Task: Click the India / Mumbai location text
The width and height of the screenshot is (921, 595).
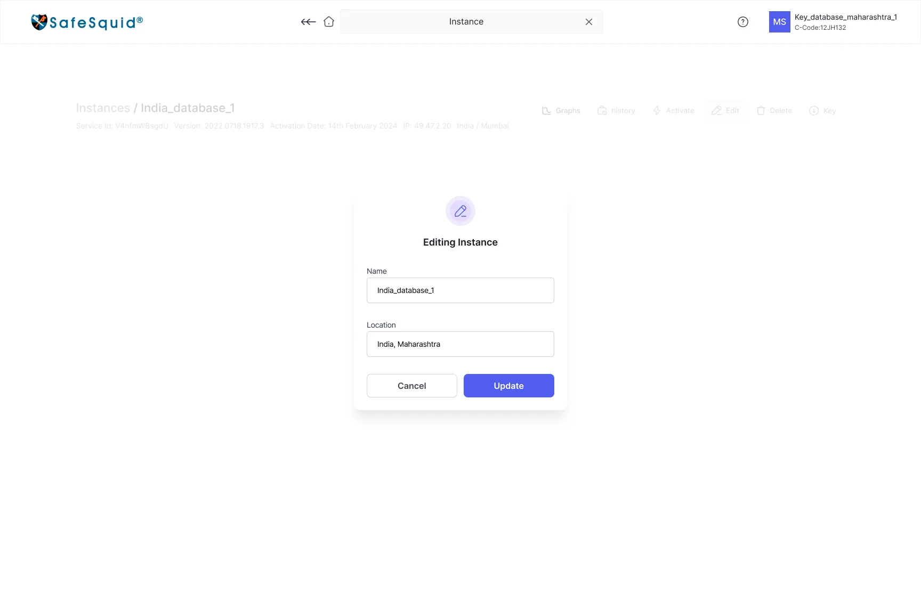Action: 483,126
